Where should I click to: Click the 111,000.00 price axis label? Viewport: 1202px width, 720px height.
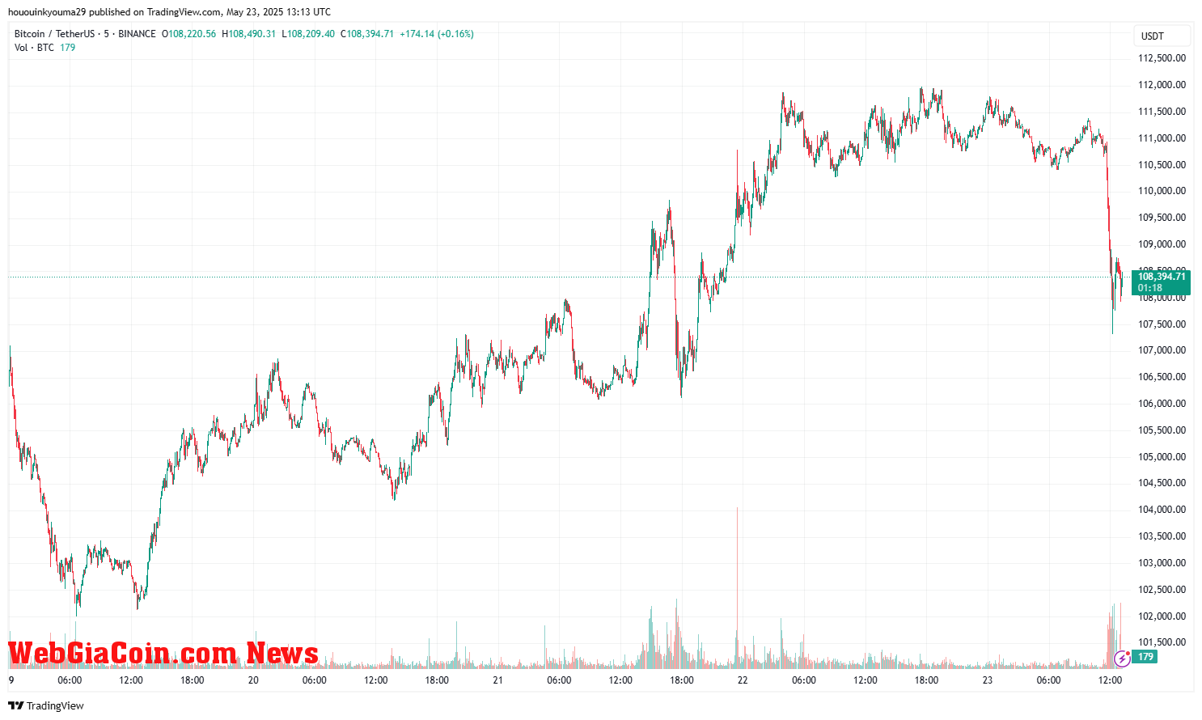pyautogui.click(x=1162, y=138)
